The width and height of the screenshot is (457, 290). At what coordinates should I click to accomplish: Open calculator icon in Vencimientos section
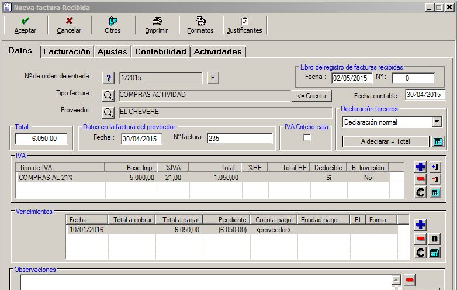tap(435, 253)
